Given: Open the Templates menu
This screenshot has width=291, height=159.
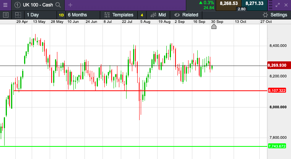Looking at the screenshot, I should pyautogui.click(x=119, y=15).
